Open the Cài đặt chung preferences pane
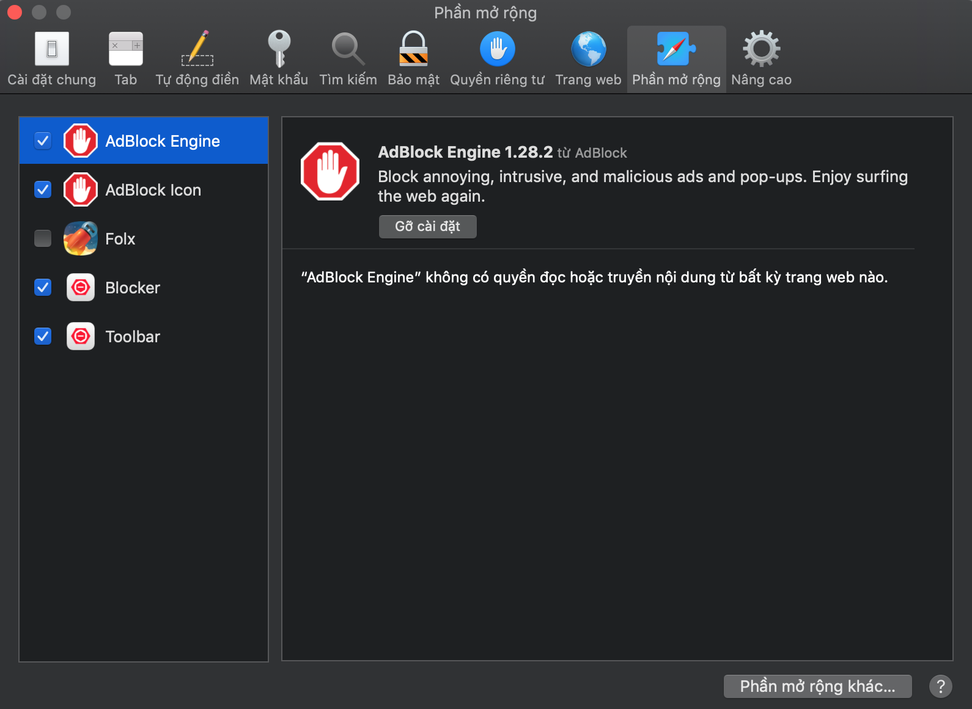The height and width of the screenshot is (709, 972). pos(52,59)
